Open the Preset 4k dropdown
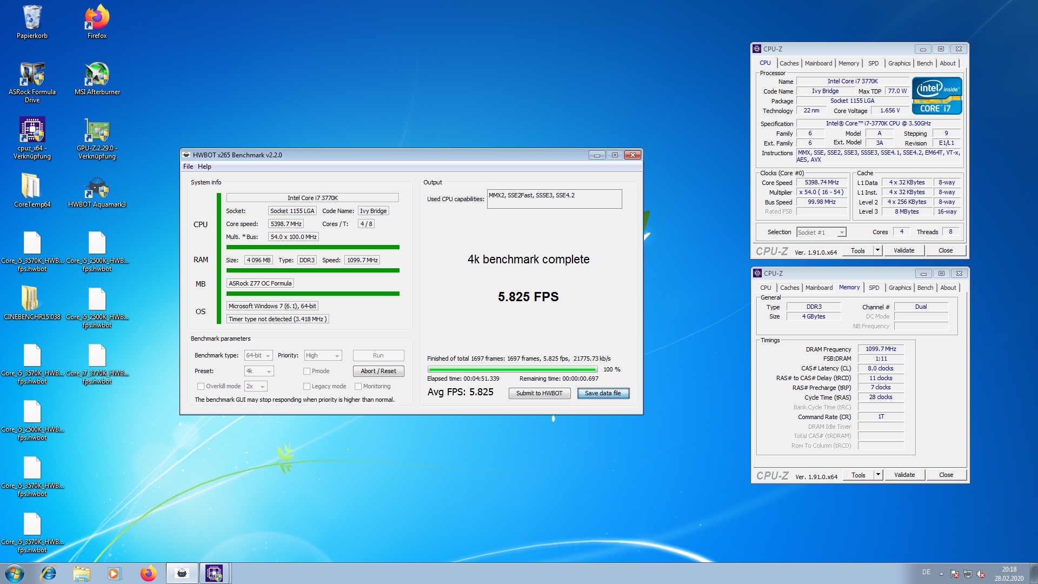Viewport: 1038px width, 584px height. 259,371
